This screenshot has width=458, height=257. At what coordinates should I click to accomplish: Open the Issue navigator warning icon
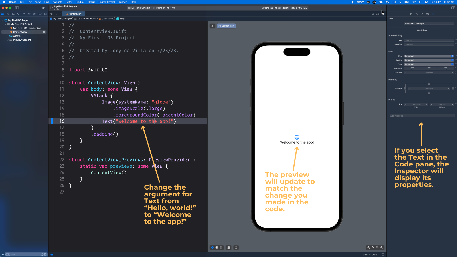click(x=24, y=14)
